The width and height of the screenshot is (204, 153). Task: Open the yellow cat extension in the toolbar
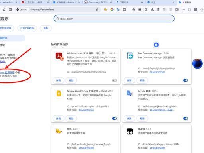click(106, 10)
